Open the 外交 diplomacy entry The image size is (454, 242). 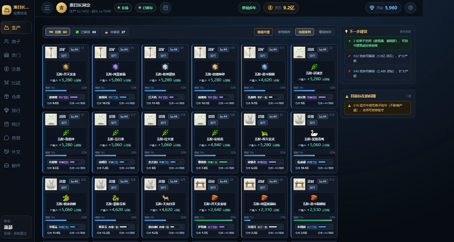[x=16, y=152]
